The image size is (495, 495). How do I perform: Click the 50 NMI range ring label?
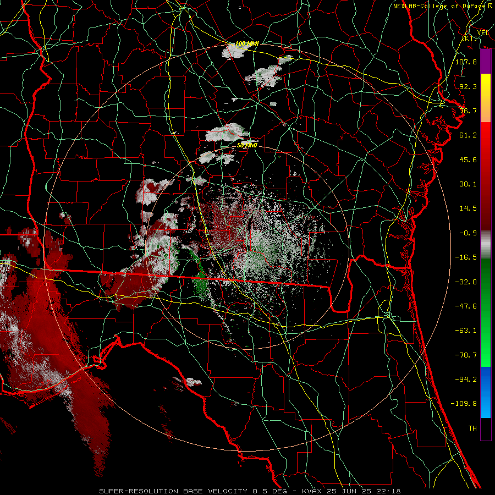coord(247,145)
